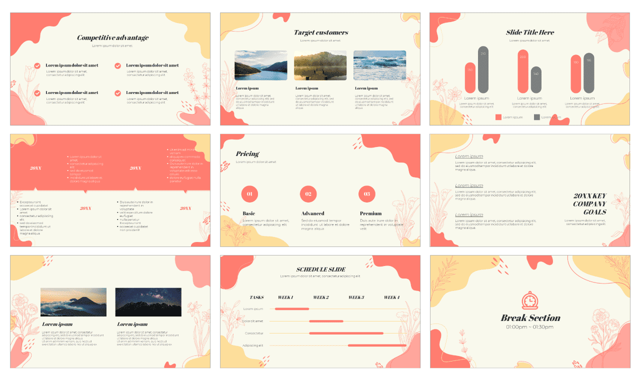This screenshot has width=640, height=380.
Task: Click the Lorem ipsum task bar in schedule
Action: (292, 309)
